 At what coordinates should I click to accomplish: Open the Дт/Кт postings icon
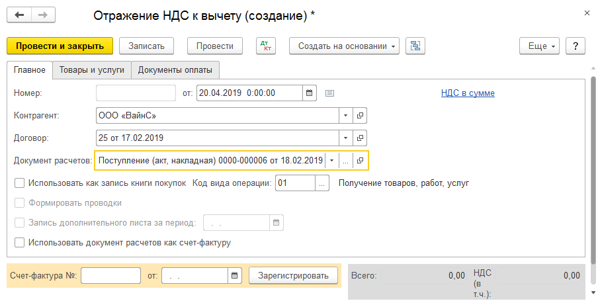[x=266, y=46]
